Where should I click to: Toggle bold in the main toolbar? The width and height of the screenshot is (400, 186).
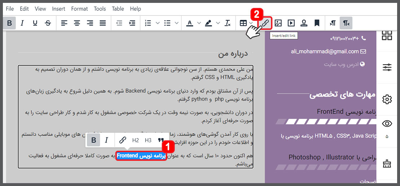point(10,23)
